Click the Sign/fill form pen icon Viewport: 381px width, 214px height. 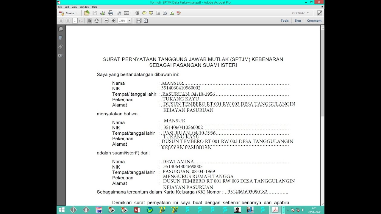point(119,13)
